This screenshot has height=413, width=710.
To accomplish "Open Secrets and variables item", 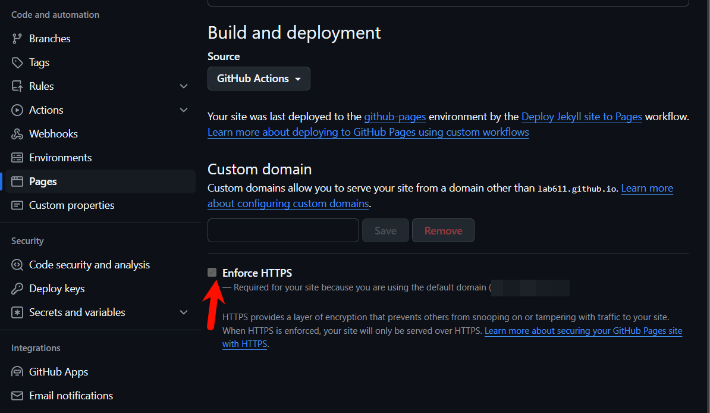I will [x=77, y=312].
